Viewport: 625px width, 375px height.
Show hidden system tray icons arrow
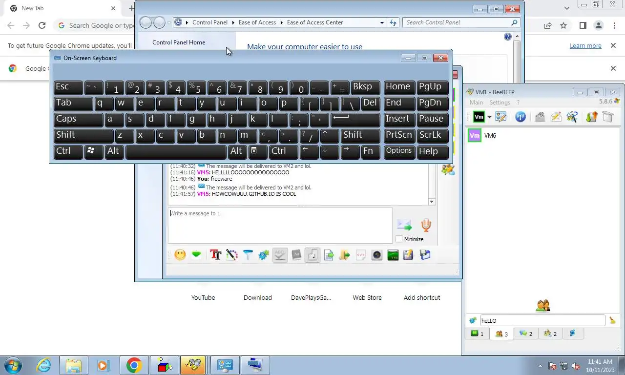(540, 366)
